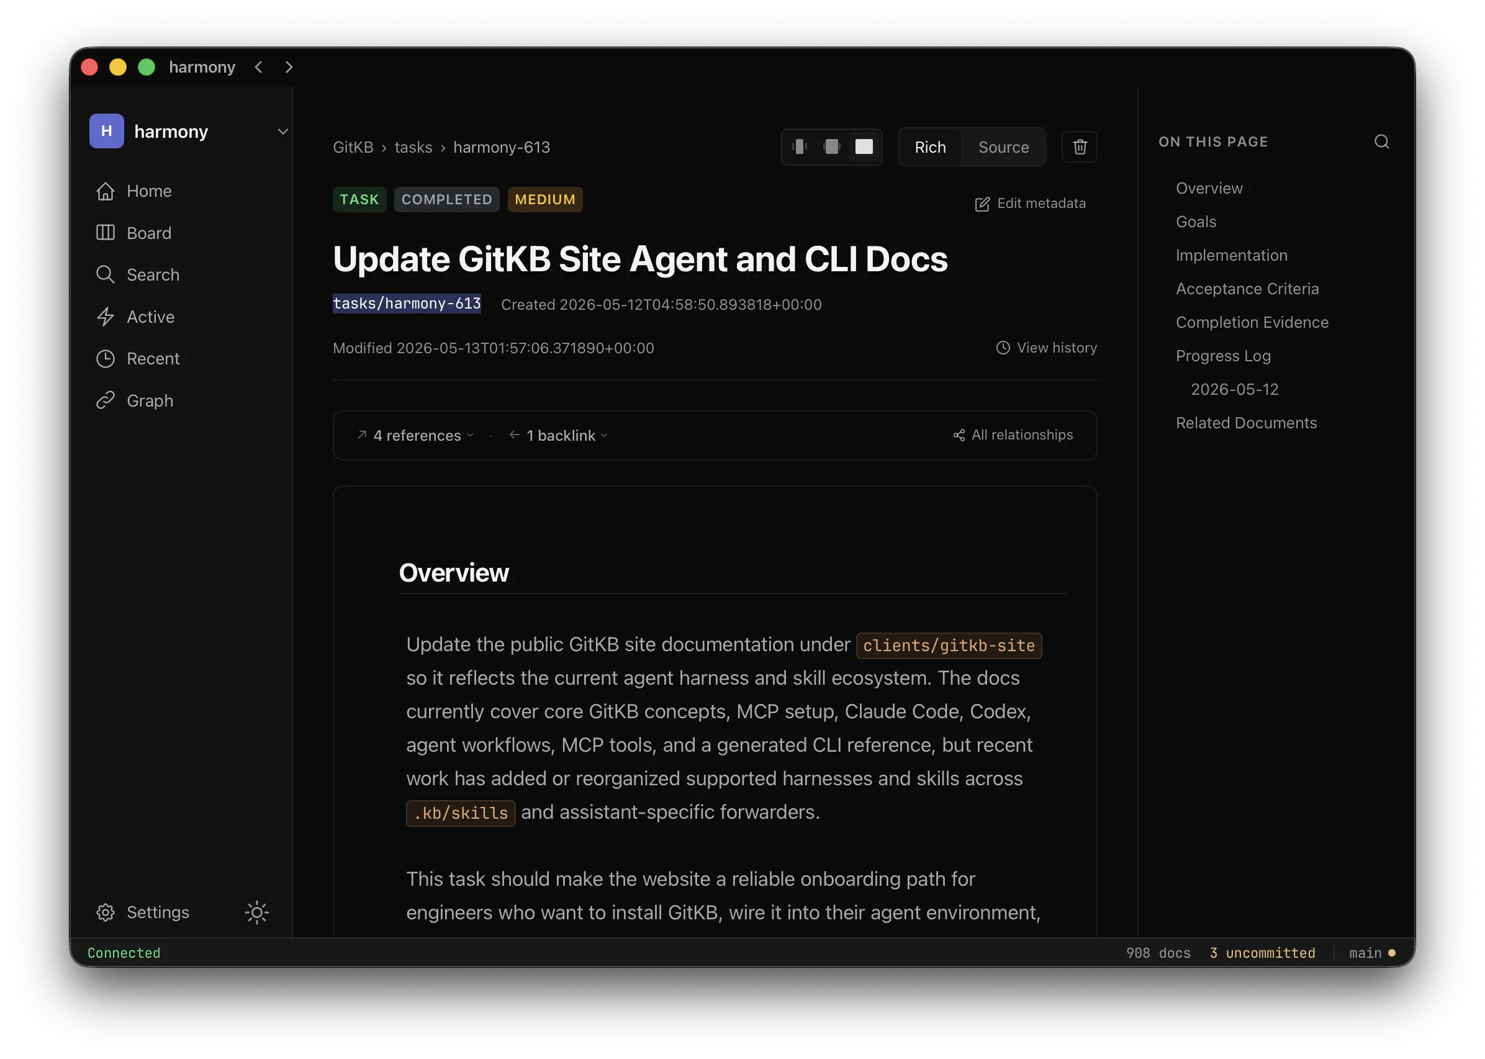
Task: Click the harmony workspace H avatar
Action: point(106,131)
